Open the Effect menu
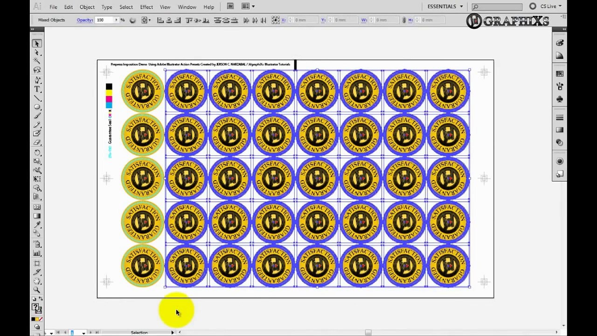This screenshot has width=597, height=336. pyautogui.click(x=146, y=7)
